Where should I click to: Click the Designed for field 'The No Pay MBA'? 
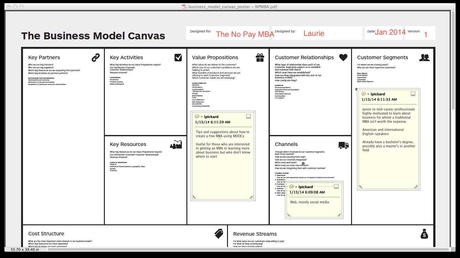pos(245,34)
